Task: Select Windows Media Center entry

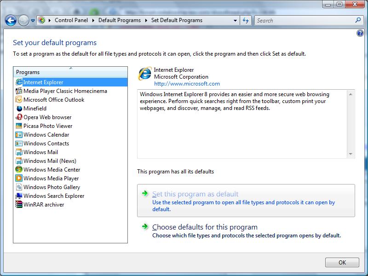Action: [52, 169]
